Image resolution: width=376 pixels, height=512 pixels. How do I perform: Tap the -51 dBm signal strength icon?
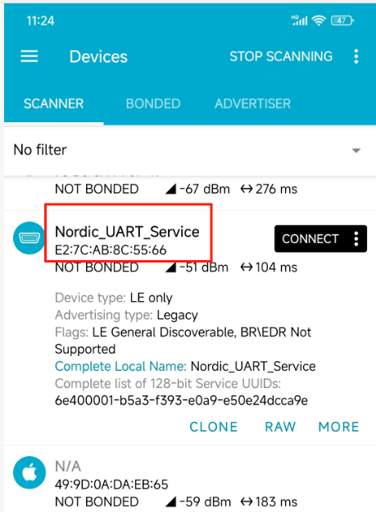point(171,267)
